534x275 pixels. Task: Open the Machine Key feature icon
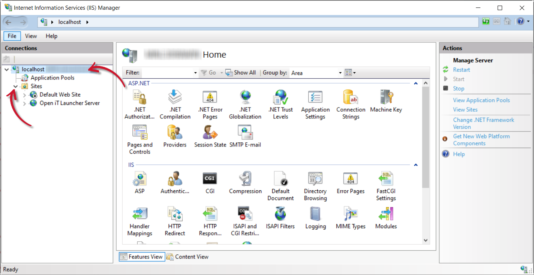386,97
